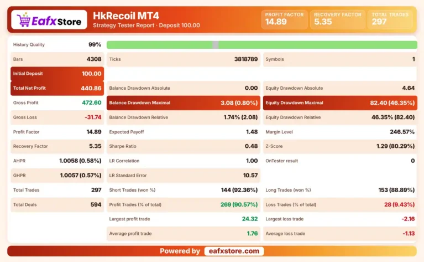Select the Z-Score 1.29 (80.29%) row
The image size is (424, 262).
click(340, 146)
